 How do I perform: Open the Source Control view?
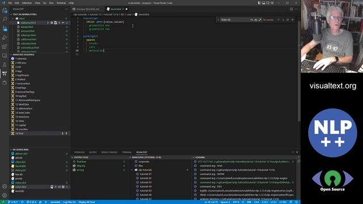click(x=5, y=28)
